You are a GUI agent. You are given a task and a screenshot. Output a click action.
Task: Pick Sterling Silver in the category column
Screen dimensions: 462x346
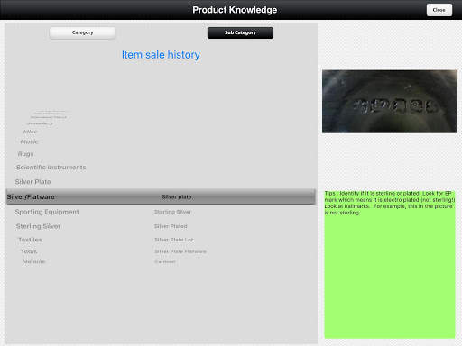(x=38, y=226)
